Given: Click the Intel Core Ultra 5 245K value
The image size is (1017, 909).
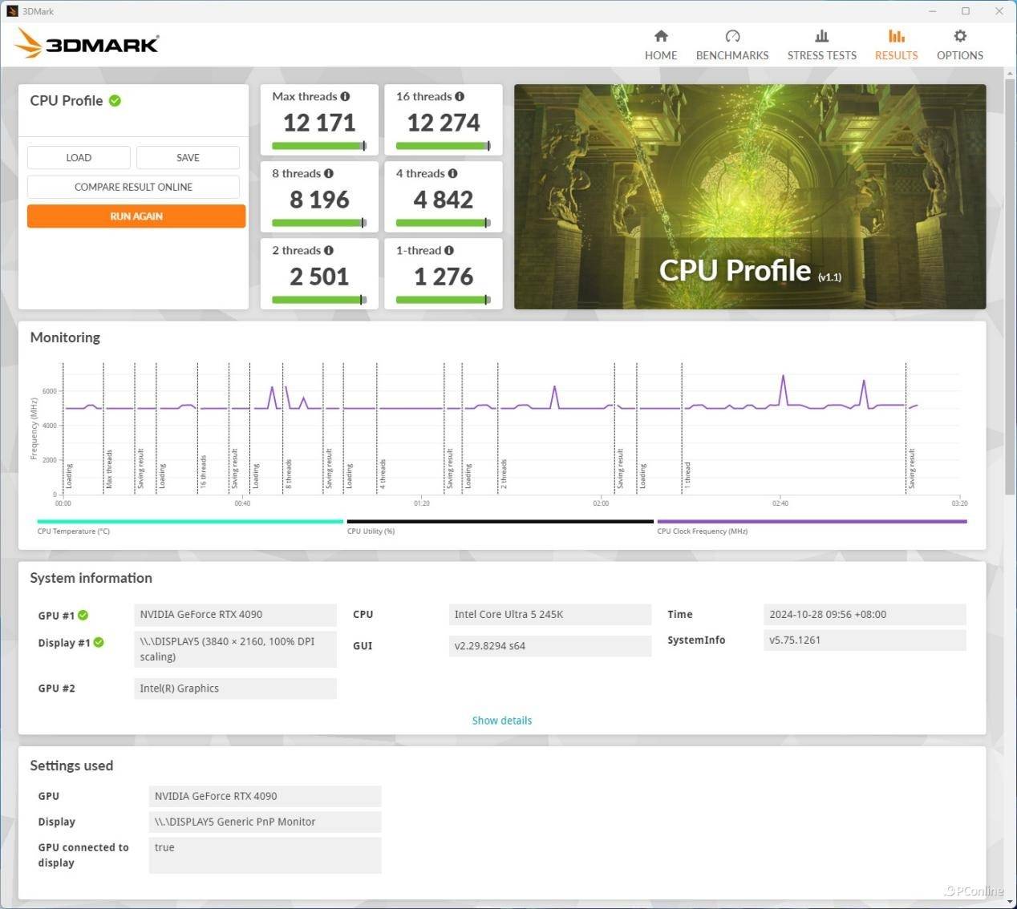Looking at the screenshot, I should click(x=550, y=615).
